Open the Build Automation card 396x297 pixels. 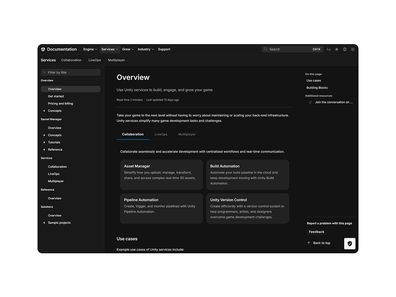(248, 175)
